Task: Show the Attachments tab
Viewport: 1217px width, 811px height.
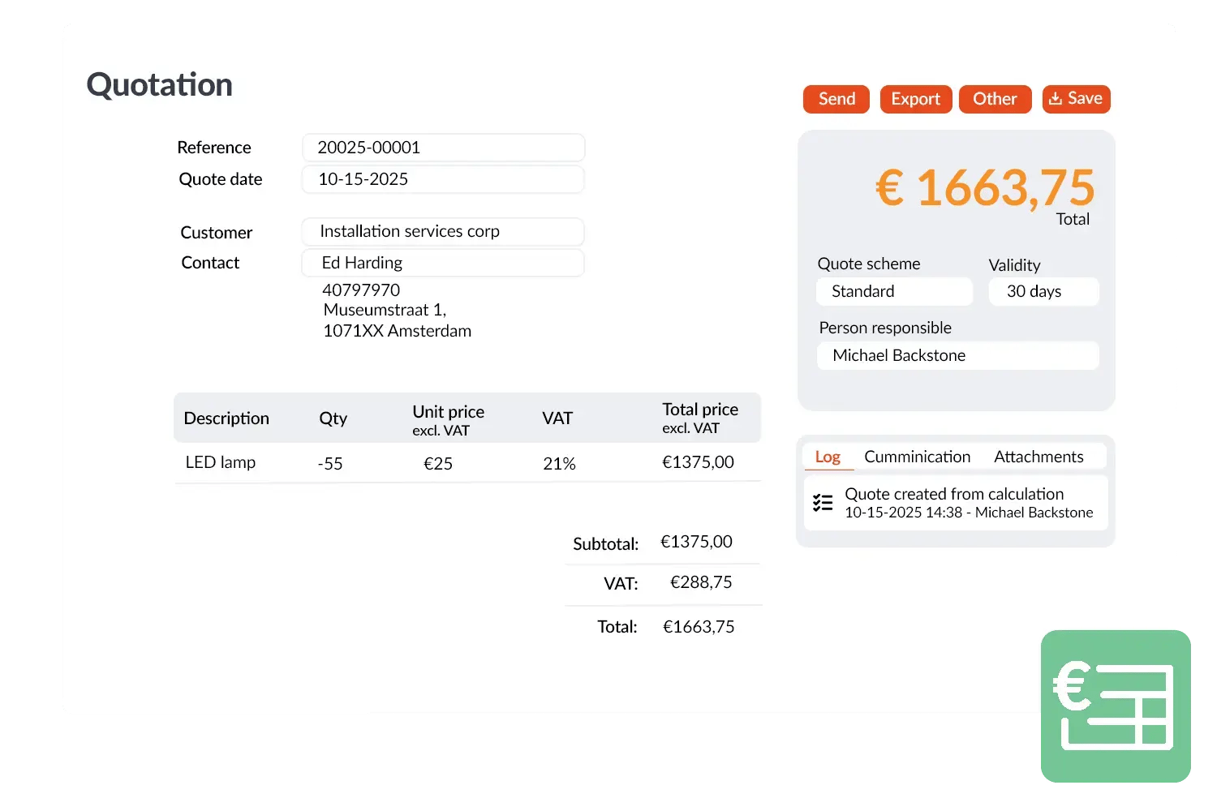Action: [1039, 457]
